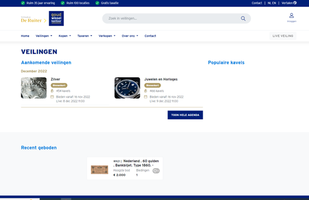Expand the Veilingen dropdown menu
This screenshot has width=309, height=200.
pyautogui.click(x=44, y=36)
